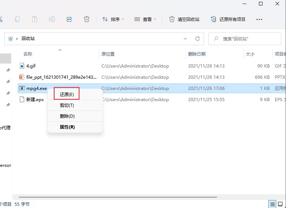Click the Copy icon in the toolbar
Viewport: 286px width, 208px height.
pyautogui.click(x=17, y=19)
